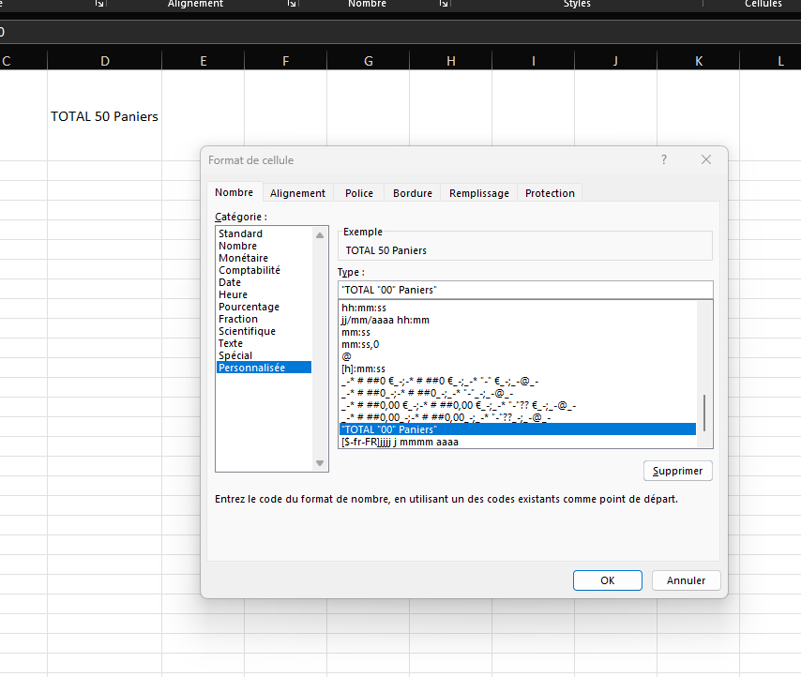Open the Protection tab
Screen dimensions: 801x677
[550, 193]
